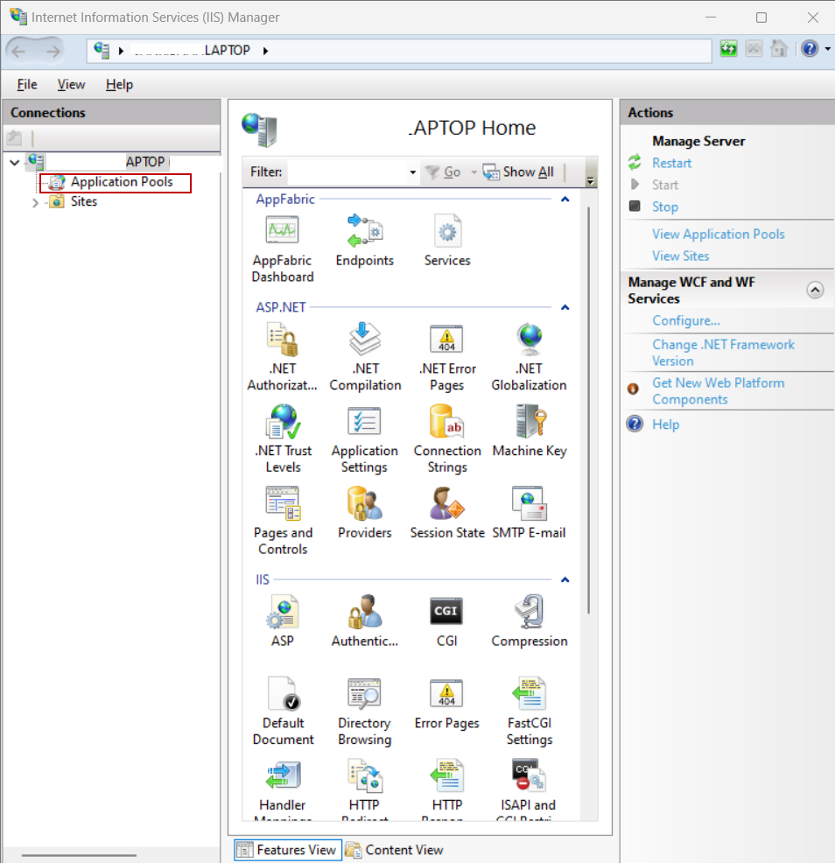The height and width of the screenshot is (863, 835).
Task: Expand the Sites tree node
Action: tap(35, 202)
